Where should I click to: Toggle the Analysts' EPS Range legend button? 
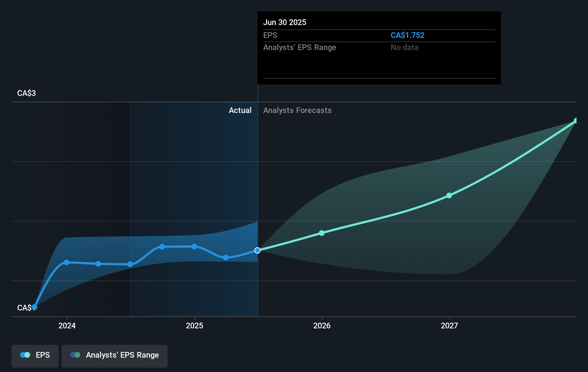(115, 356)
